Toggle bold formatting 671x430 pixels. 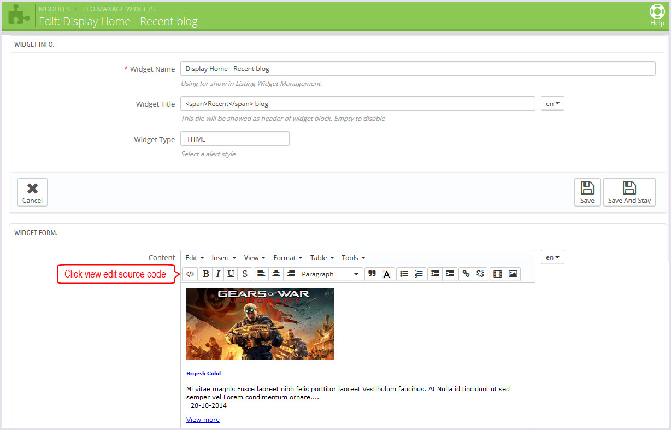205,274
